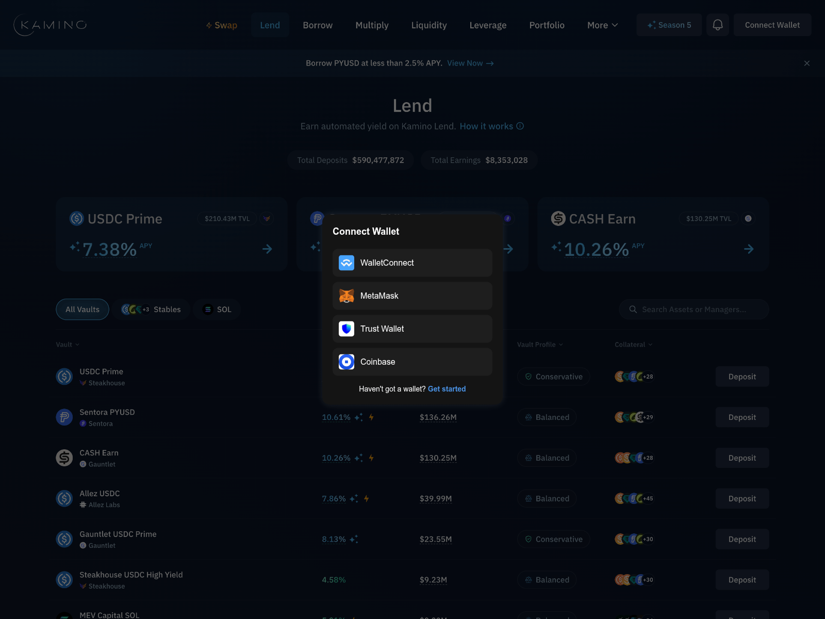Click the sparkle icon beside 8.13% APY
The height and width of the screenshot is (619, 825).
click(354, 540)
